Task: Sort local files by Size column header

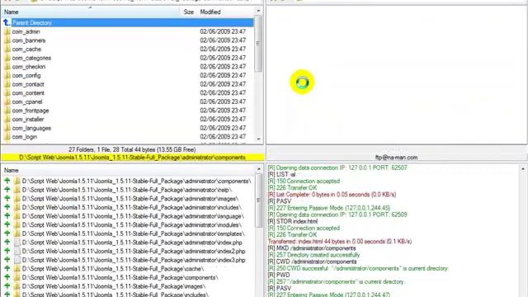Action: click(189, 12)
